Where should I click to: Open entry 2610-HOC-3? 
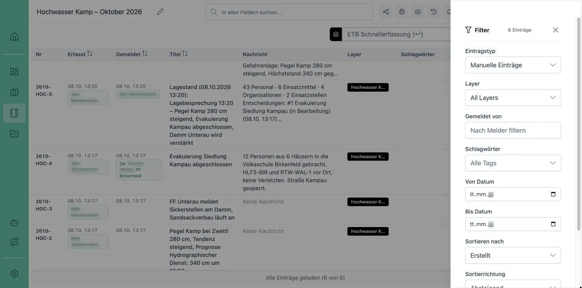pos(44,205)
